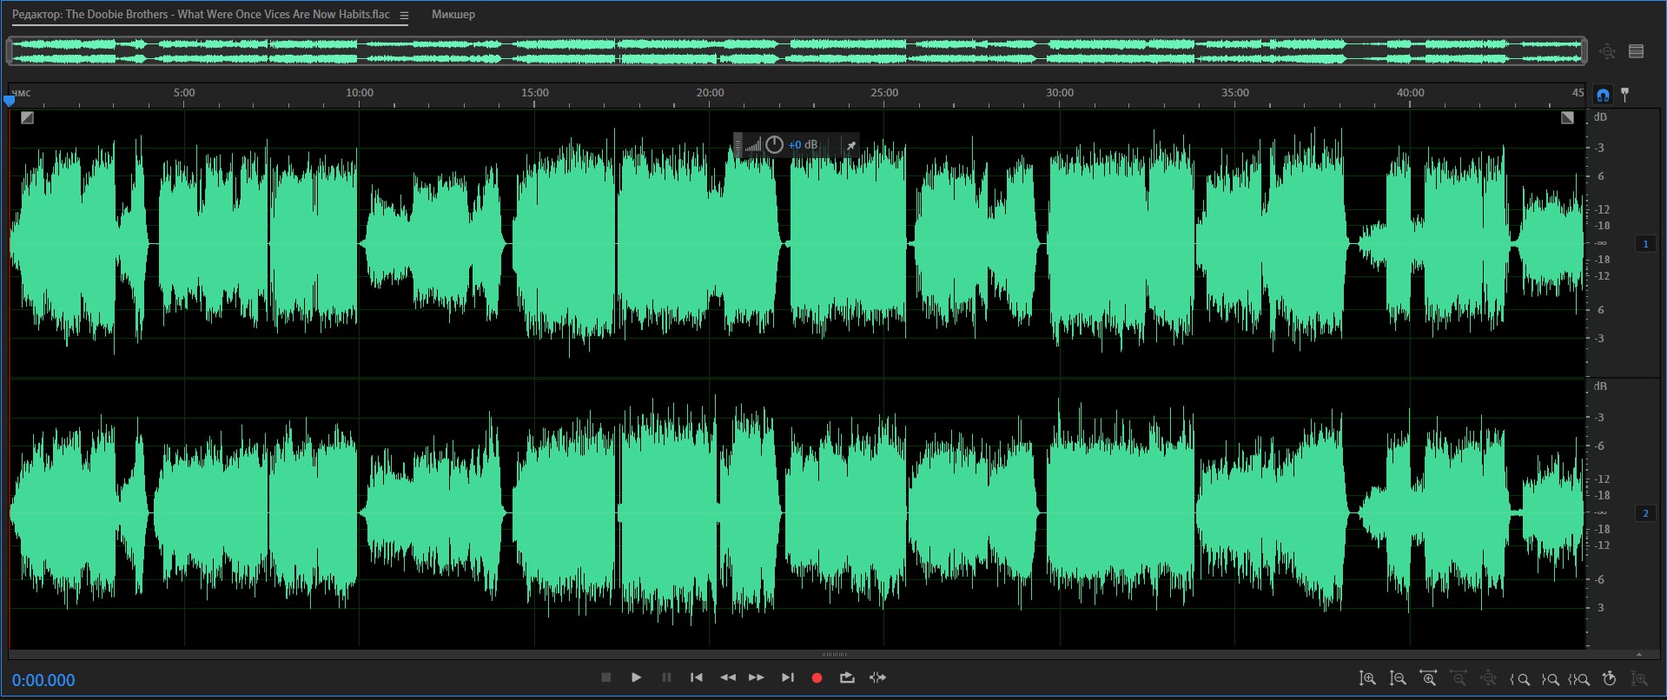This screenshot has height=700, width=1667.
Task: Move playhead to next marker
Action: (x=787, y=677)
